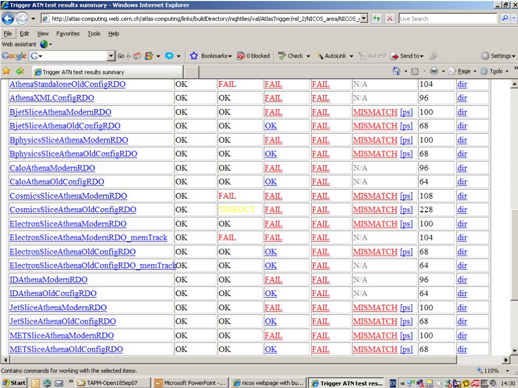Go back with the browser Back button
Screen dimensions: 518x388
click(8, 19)
